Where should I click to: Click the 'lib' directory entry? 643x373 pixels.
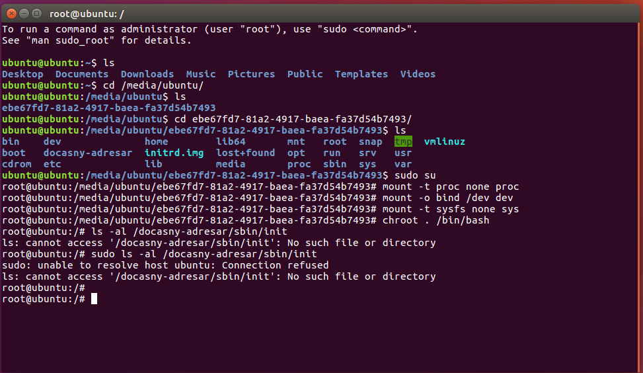153,164
